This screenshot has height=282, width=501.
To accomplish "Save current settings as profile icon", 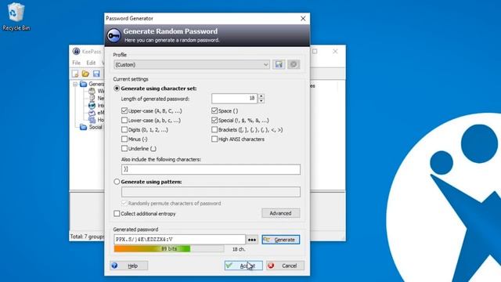I will [279, 64].
